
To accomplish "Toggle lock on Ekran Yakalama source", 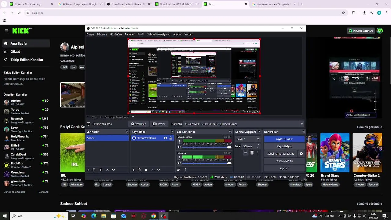I will pyautogui.click(x=170, y=138).
